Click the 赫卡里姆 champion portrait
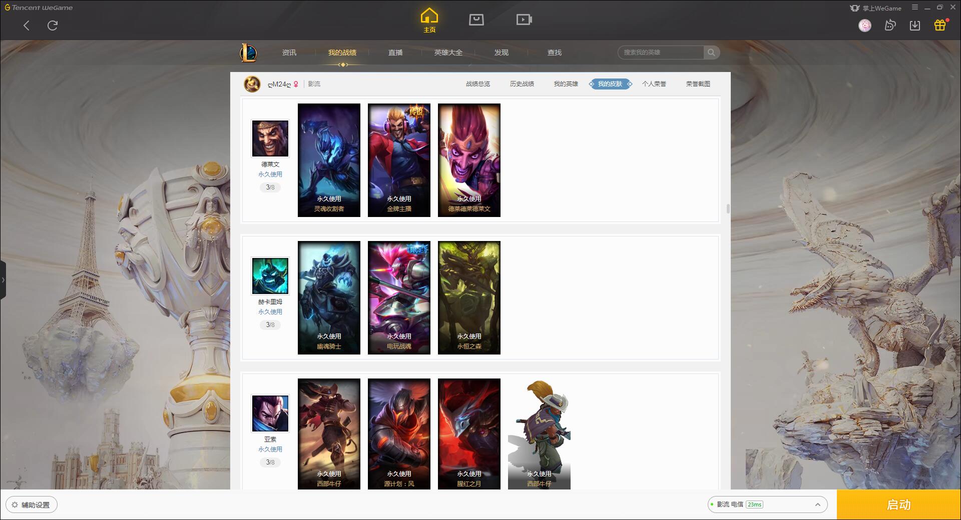 (270, 276)
